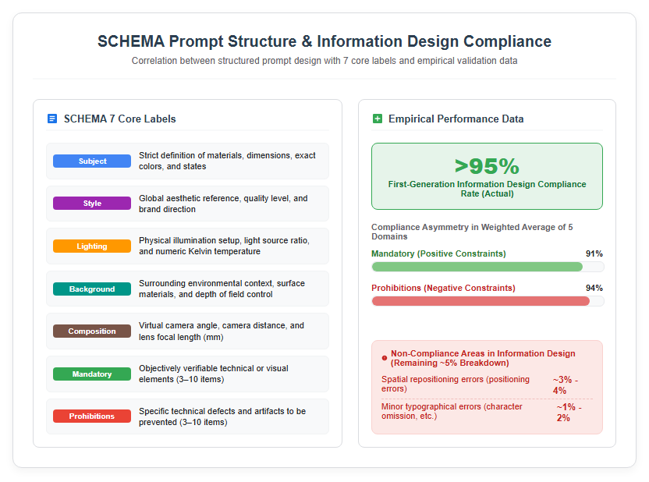Click the green Mandatory 91% progress bar
The height and width of the screenshot is (482, 649).
click(488, 267)
